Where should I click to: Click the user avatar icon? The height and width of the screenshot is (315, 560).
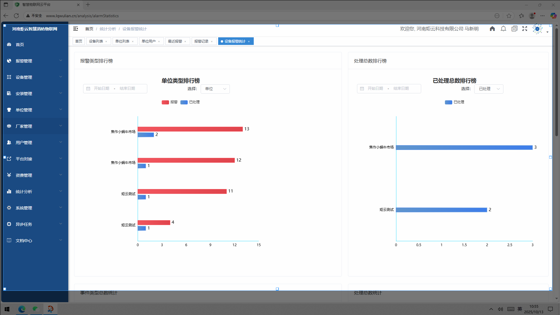537,29
